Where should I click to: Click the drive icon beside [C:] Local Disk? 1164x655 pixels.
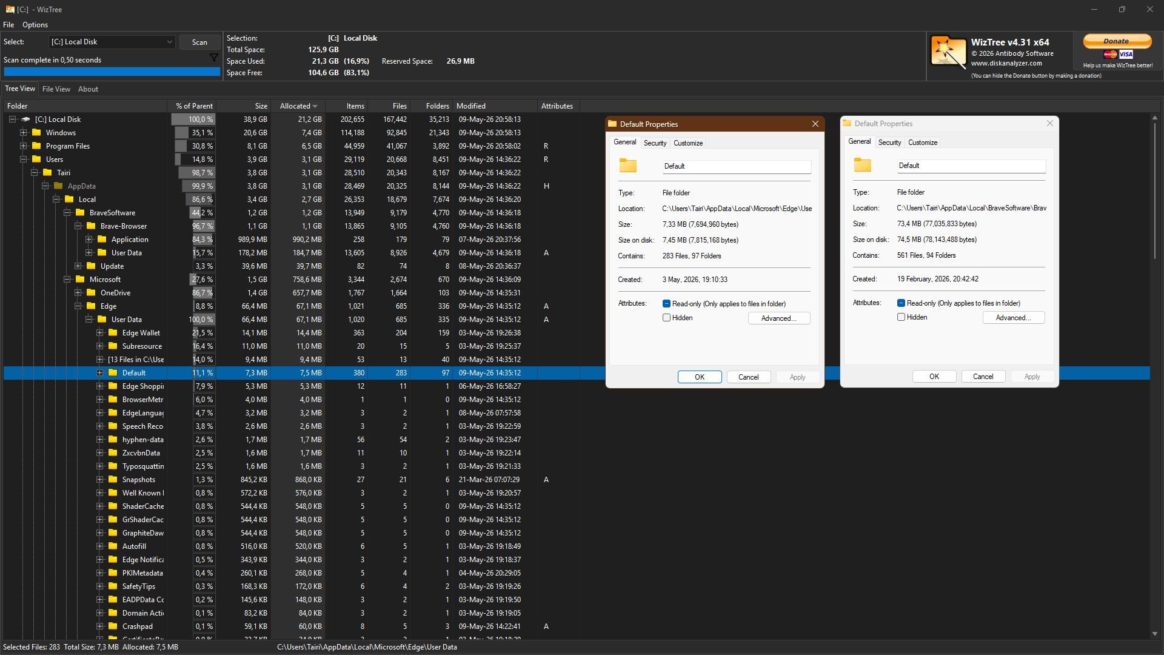tap(25, 119)
